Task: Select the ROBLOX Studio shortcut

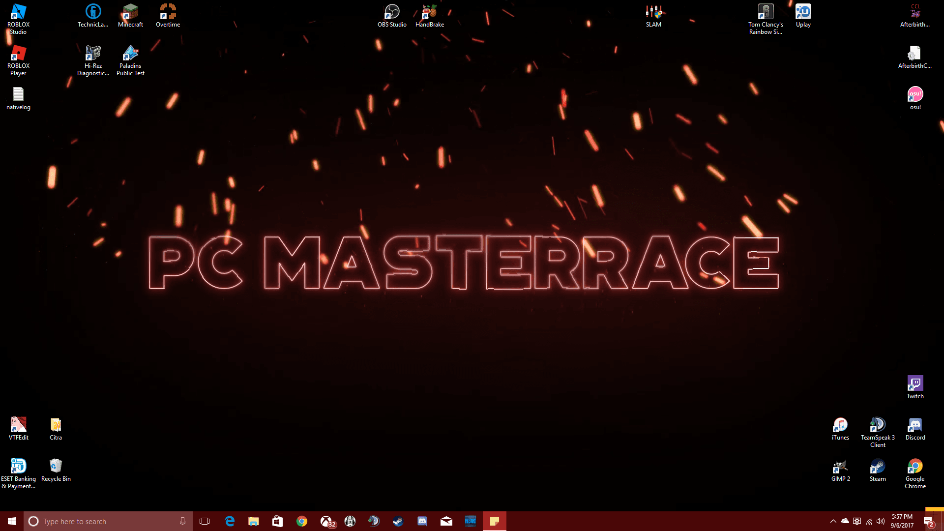Action: pyautogui.click(x=18, y=12)
